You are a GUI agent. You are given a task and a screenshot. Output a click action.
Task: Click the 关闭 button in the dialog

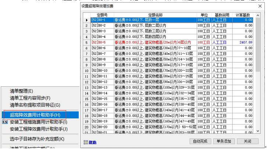tap(245, 141)
